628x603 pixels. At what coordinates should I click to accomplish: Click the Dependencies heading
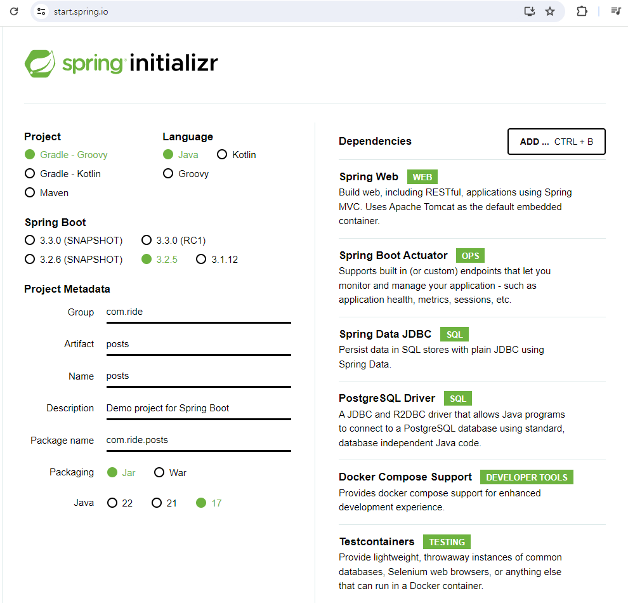coord(375,142)
